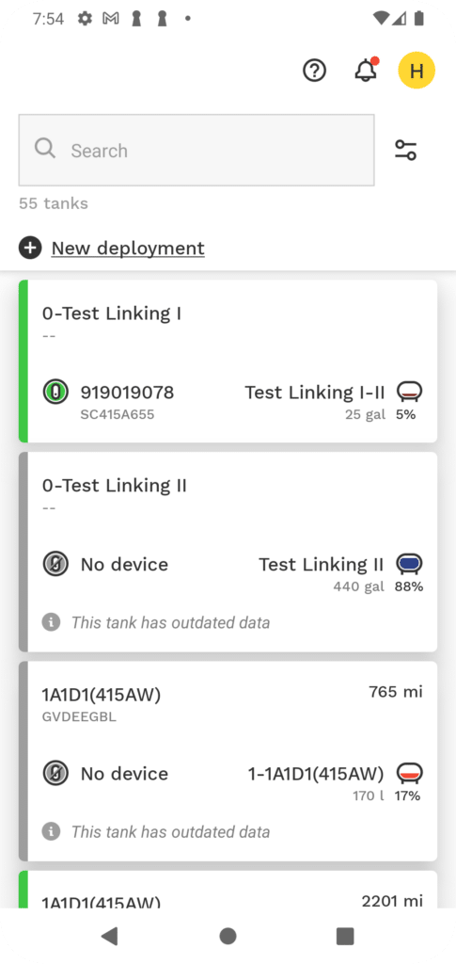Open the 1A1D1(415AW) 765 mi card

[x=228, y=761]
